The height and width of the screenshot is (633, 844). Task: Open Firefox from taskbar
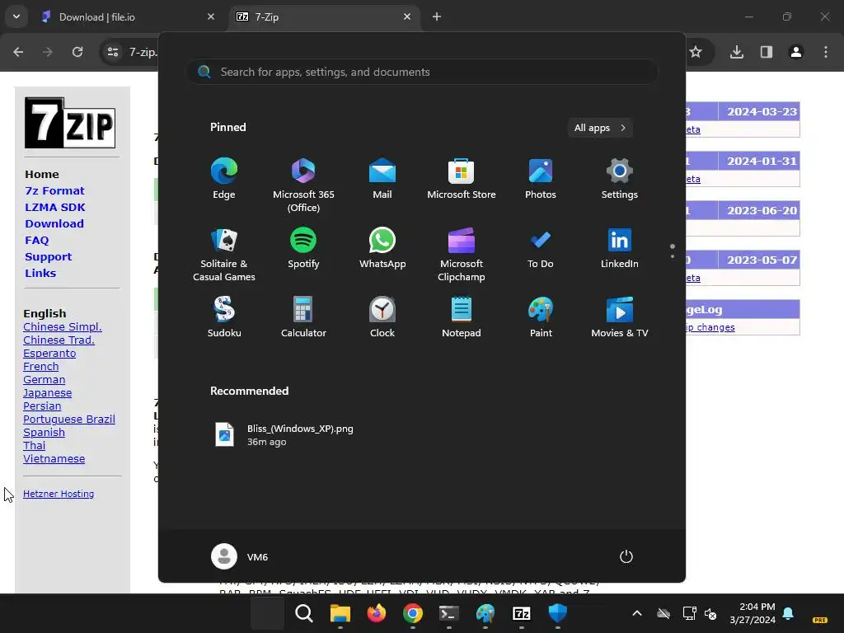point(376,613)
